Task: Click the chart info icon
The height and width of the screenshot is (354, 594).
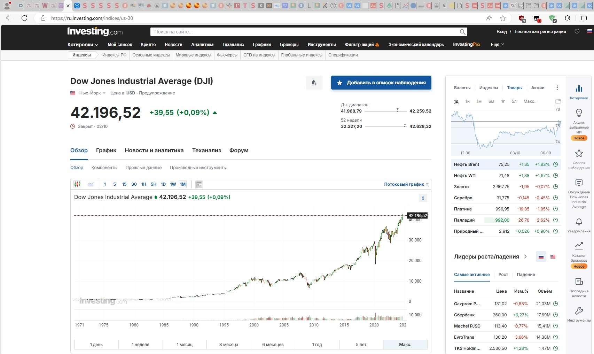Action: point(423,198)
